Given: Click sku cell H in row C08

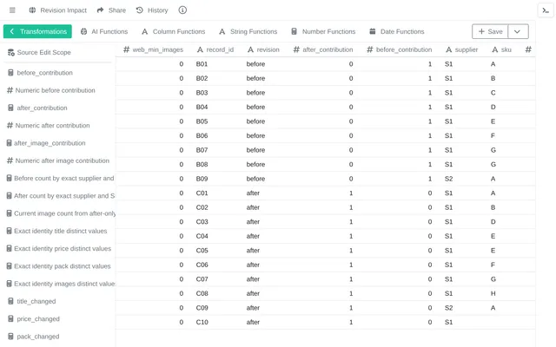Looking at the screenshot, I should pyautogui.click(x=493, y=293).
